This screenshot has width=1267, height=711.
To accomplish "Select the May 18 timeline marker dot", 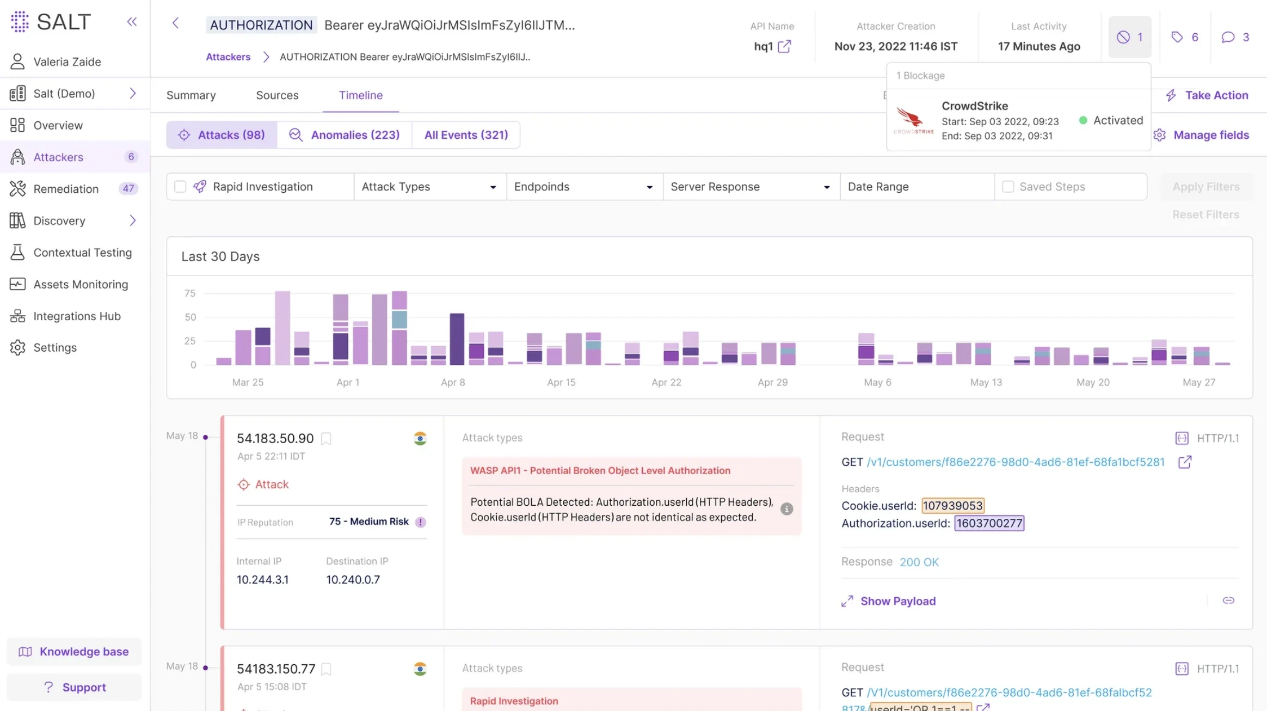I will pyautogui.click(x=205, y=437).
